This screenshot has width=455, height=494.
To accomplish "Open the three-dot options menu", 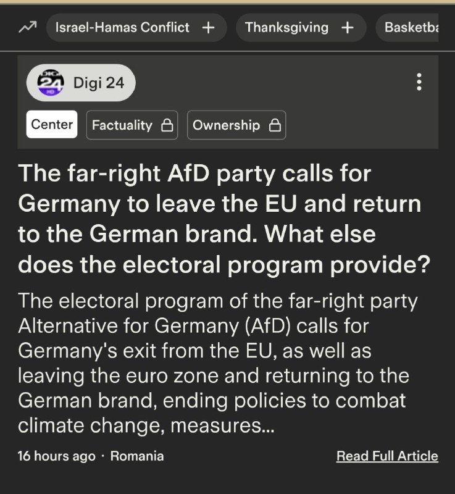I will 419,82.
